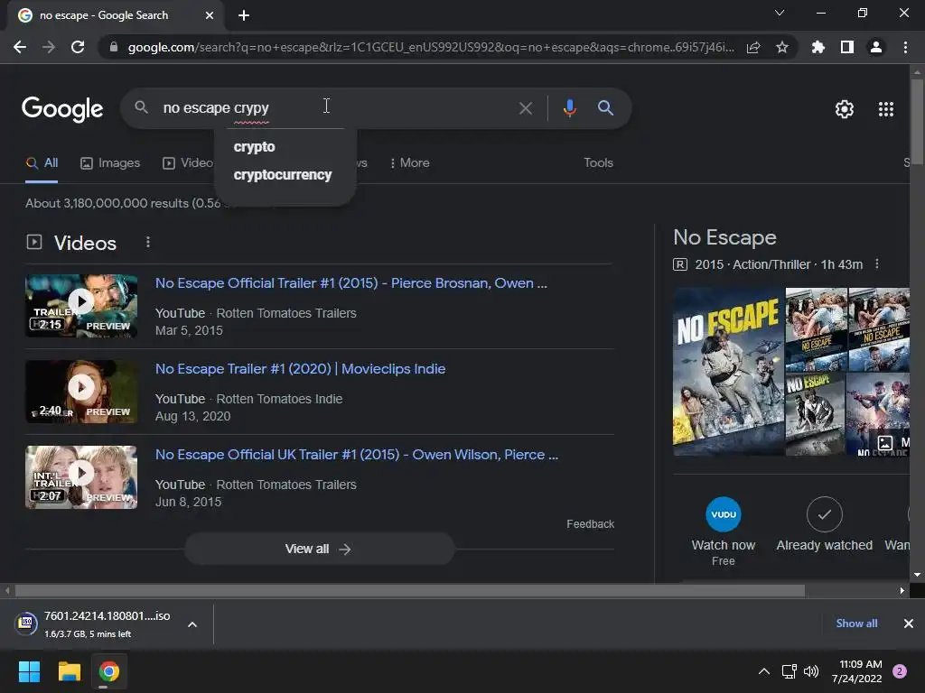
Task: Clear the search box text
Action: [525, 108]
